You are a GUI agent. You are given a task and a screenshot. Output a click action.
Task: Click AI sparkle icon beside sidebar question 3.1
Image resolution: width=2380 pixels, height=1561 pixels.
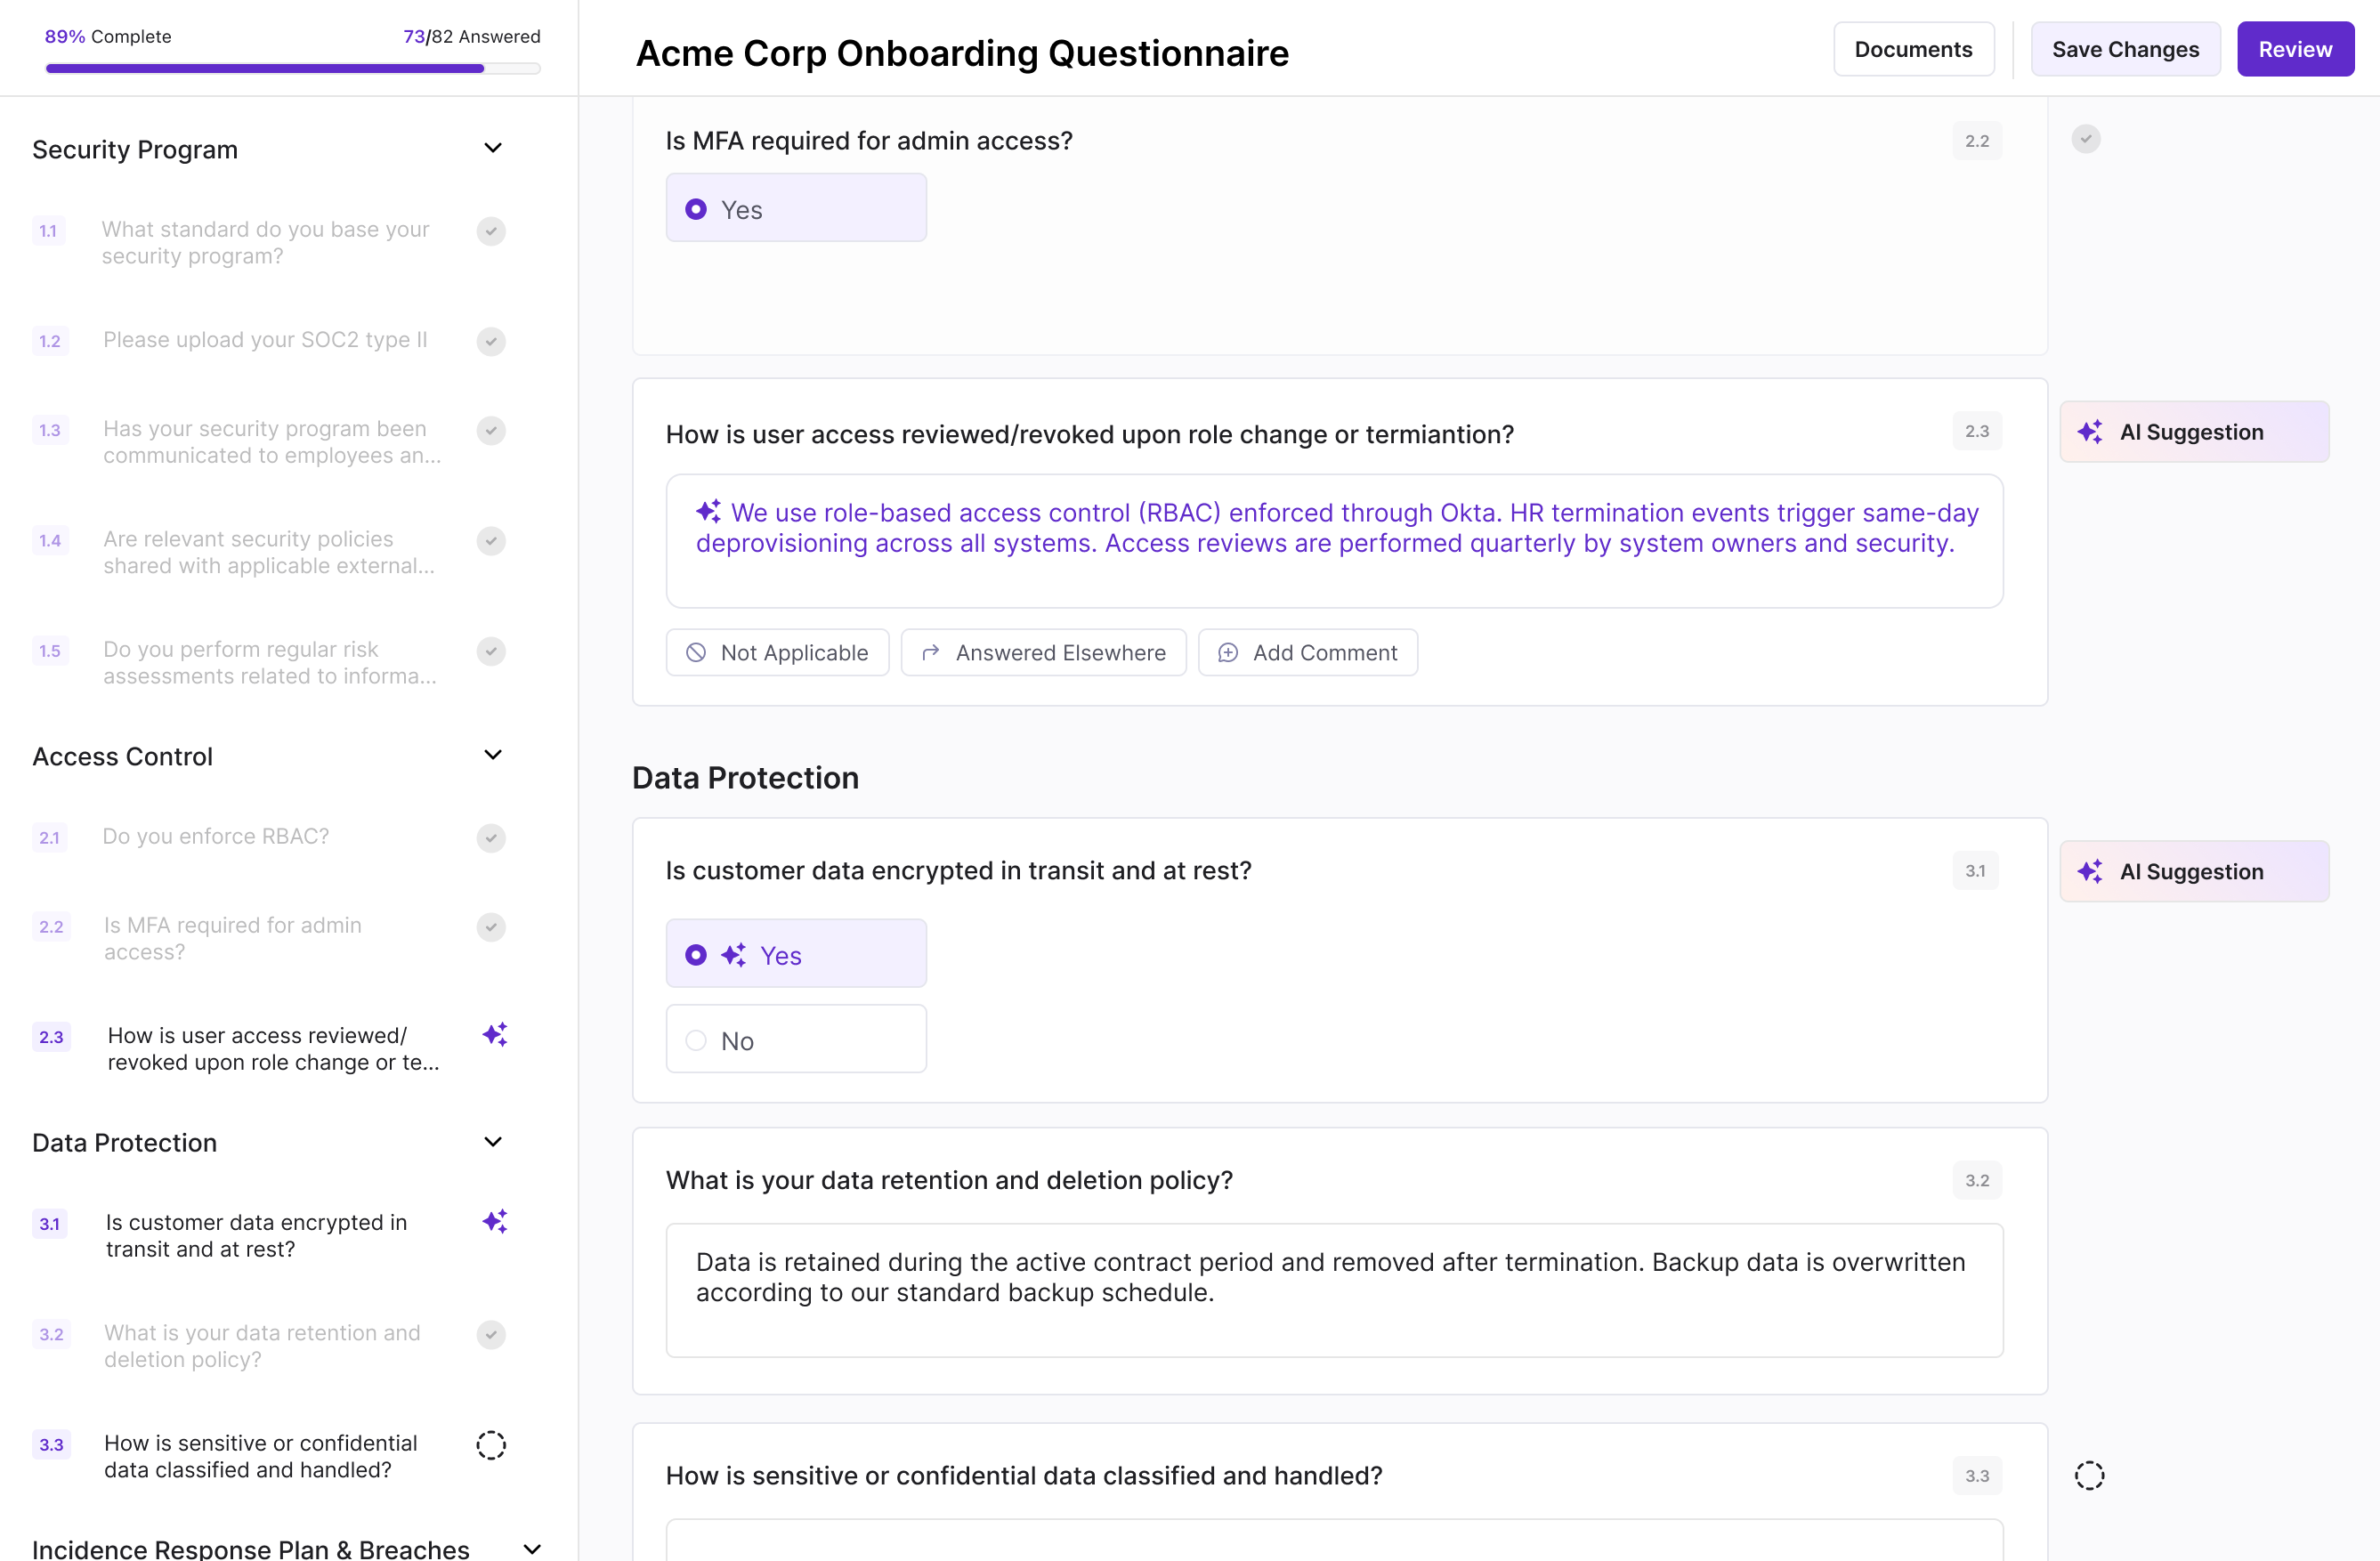pyautogui.click(x=495, y=1221)
